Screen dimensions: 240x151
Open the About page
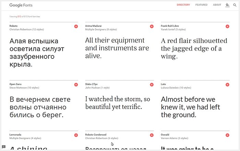click(x=217, y=5)
